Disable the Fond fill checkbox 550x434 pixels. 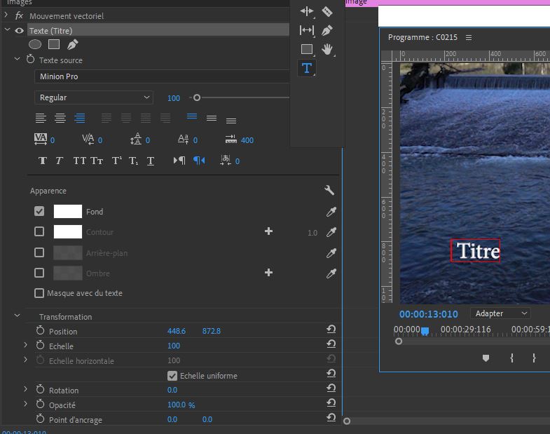[x=39, y=211]
